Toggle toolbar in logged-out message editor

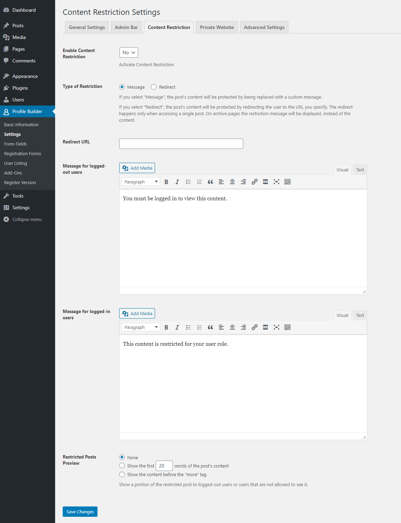(x=288, y=182)
